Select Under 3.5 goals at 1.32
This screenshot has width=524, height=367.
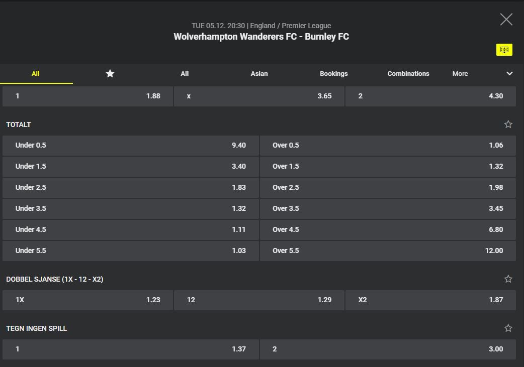[x=130, y=208]
